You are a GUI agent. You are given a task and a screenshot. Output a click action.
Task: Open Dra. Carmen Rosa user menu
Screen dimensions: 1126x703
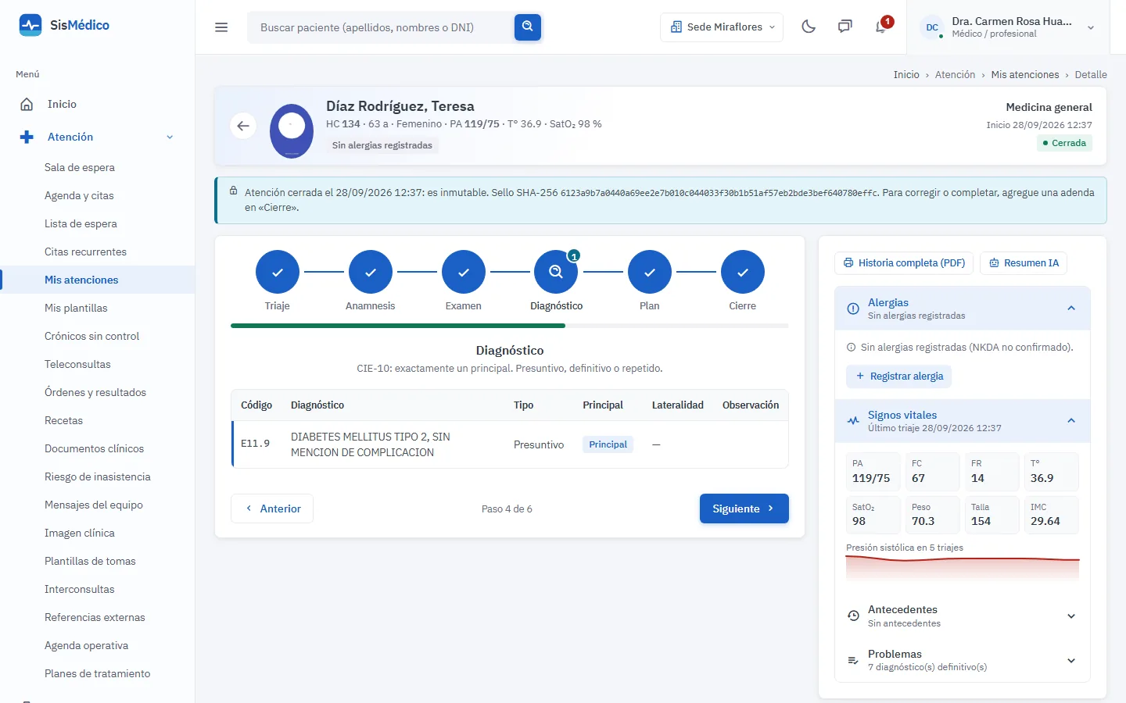coord(1008,27)
